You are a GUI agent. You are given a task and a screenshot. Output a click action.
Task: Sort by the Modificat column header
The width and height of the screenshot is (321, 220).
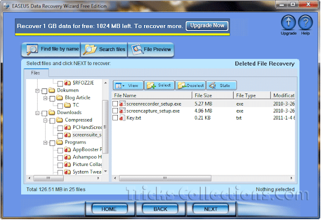283,95
